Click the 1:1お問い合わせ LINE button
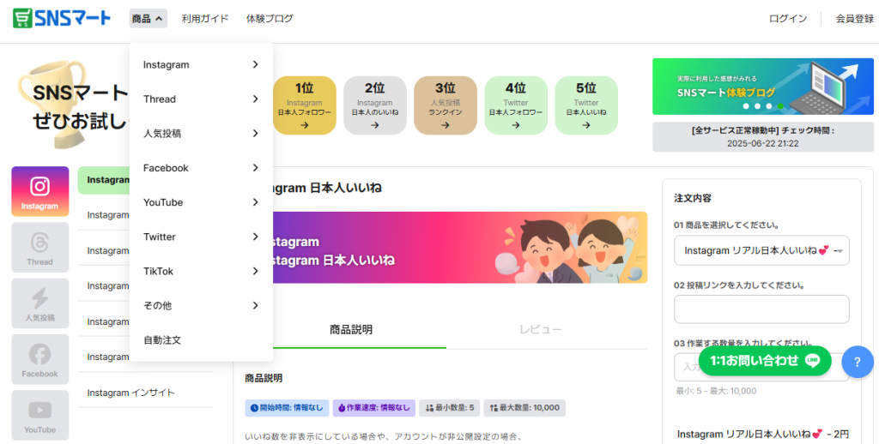This screenshot has height=444, width=879. (765, 361)
